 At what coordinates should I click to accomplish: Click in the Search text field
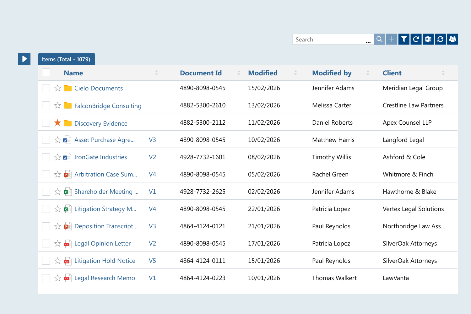click(x=328, y=40)
